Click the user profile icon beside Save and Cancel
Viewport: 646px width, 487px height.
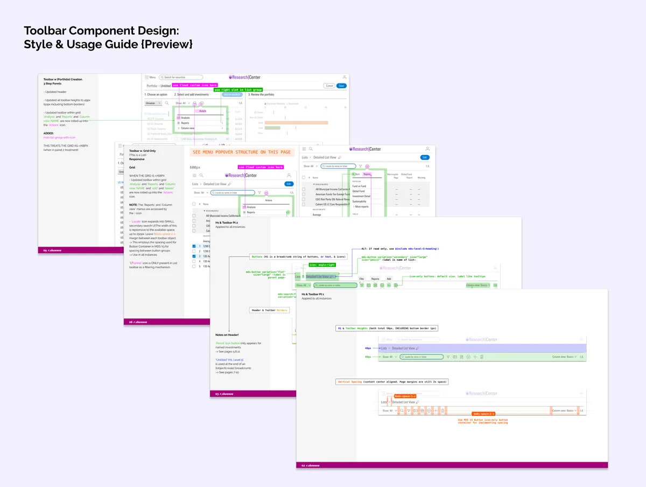(345, 77)
